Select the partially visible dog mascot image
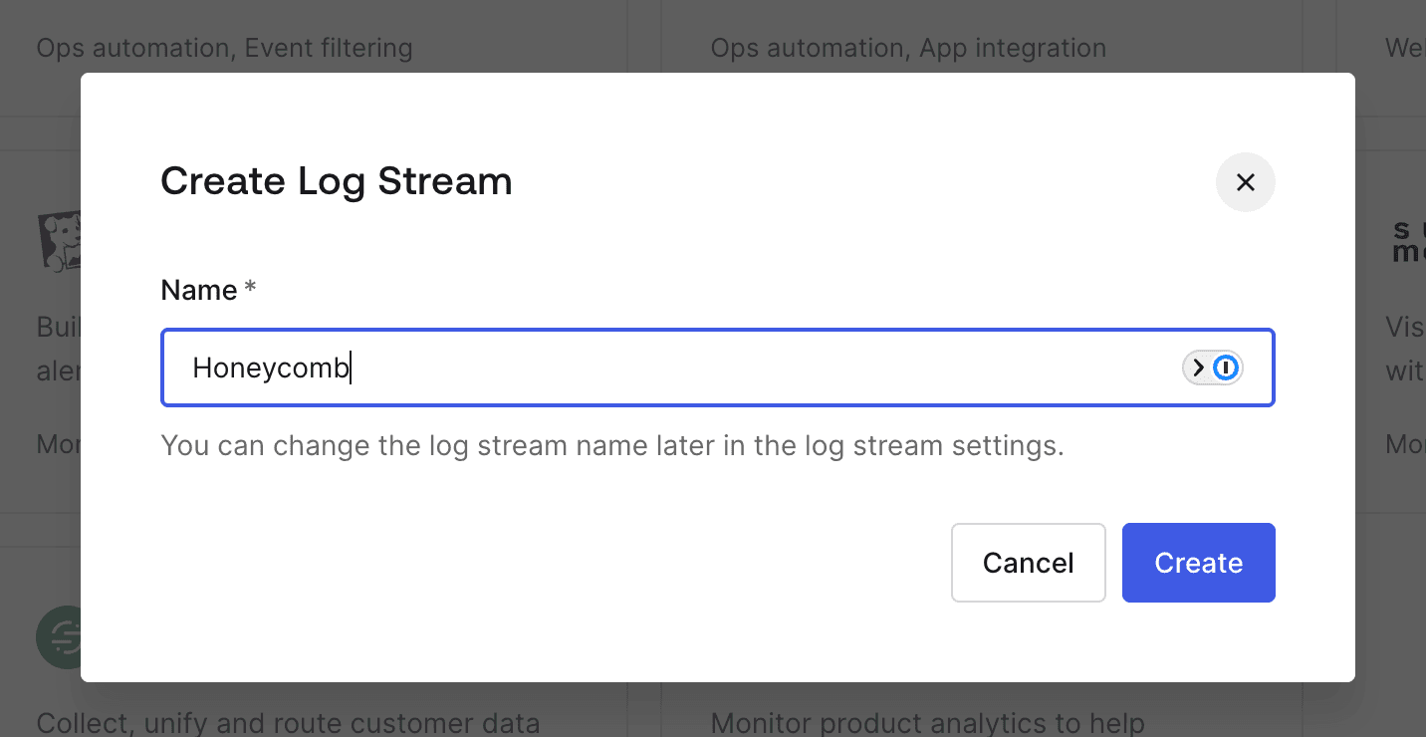 point(62,240)
